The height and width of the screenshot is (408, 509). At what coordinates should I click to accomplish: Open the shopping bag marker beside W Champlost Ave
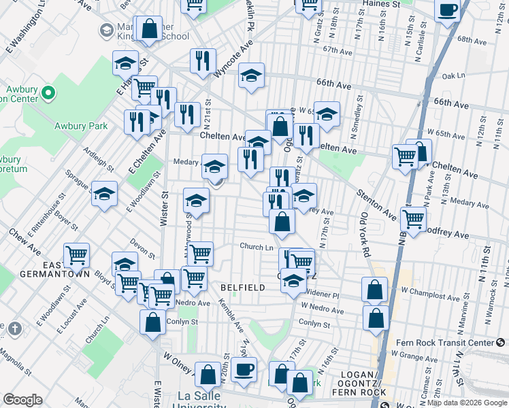click(x=375, y=290)
